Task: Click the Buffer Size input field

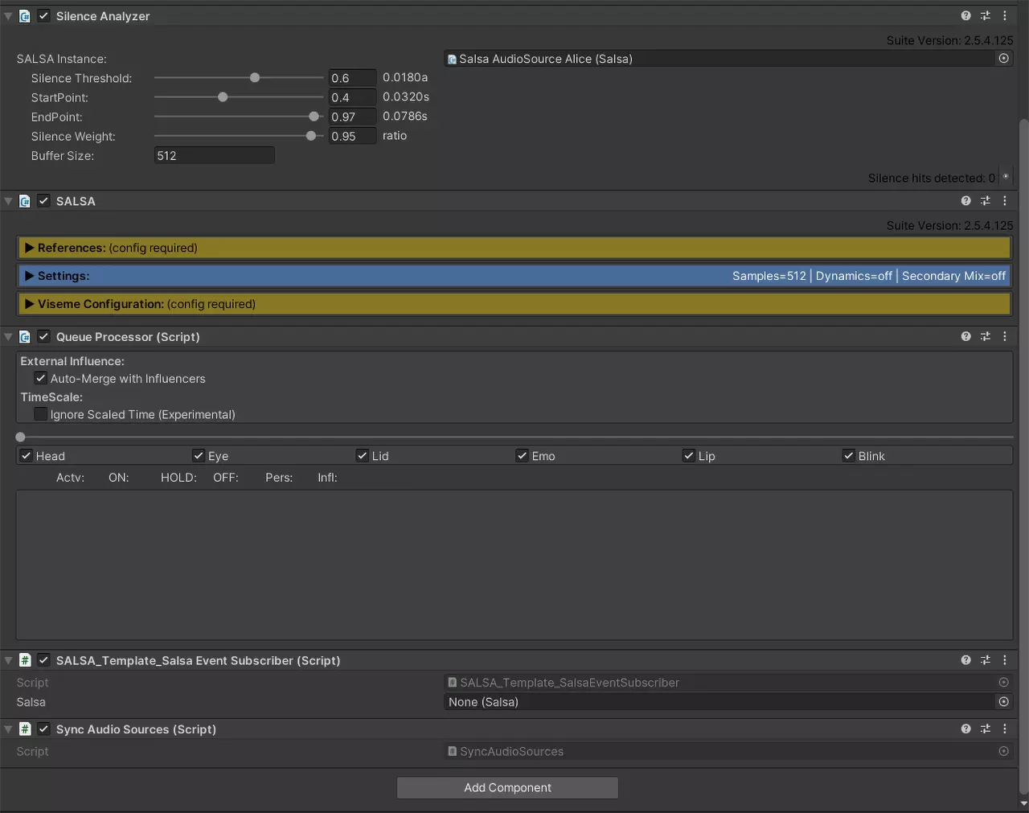Action: click(214, 156)
